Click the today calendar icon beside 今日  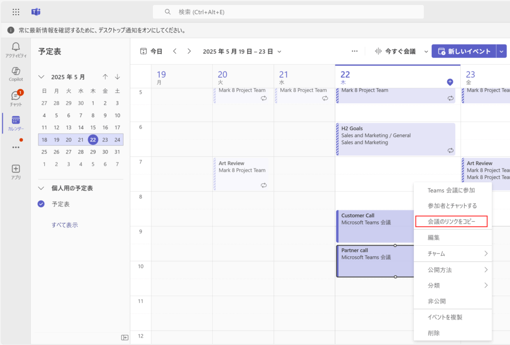coord(143,51)
